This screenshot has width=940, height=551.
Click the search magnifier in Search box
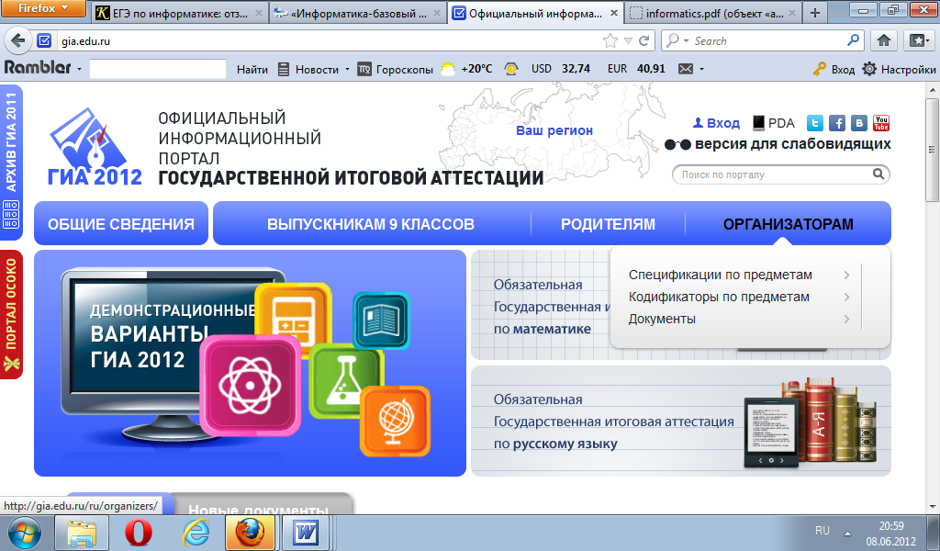coord(853,40)
